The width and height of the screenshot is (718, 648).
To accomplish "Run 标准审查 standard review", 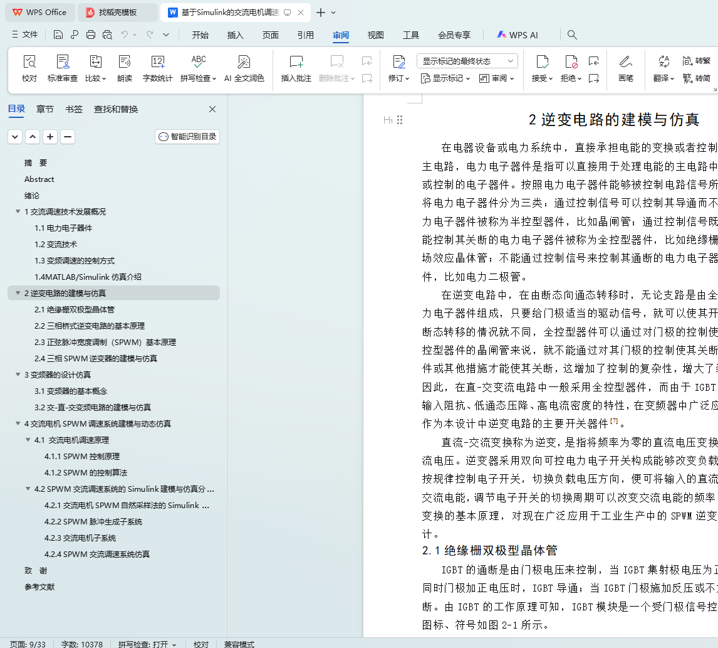I will [x=62, y=68].
